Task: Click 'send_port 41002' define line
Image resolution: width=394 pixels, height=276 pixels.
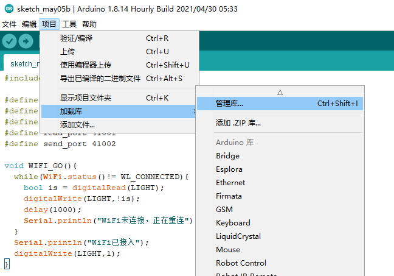Action: coord(60,144)
